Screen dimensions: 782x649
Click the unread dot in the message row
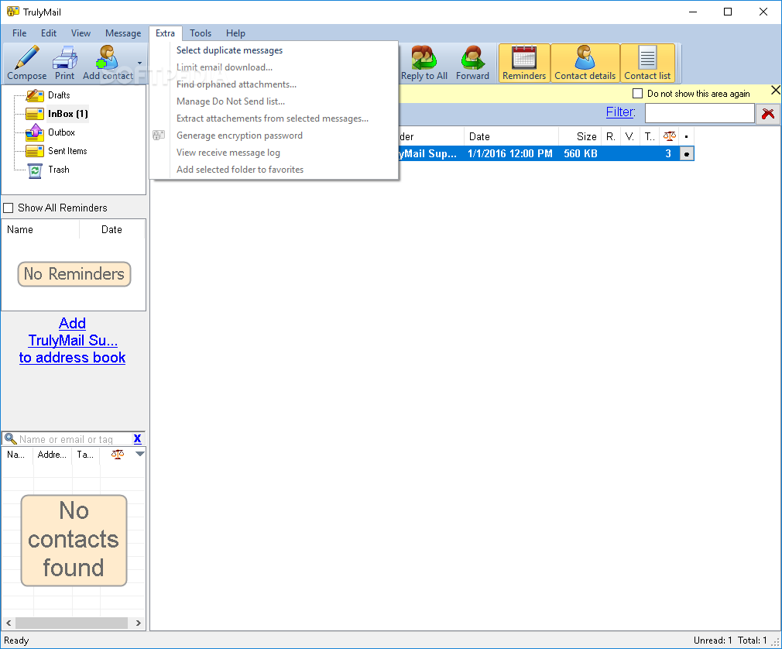point(687,154)
